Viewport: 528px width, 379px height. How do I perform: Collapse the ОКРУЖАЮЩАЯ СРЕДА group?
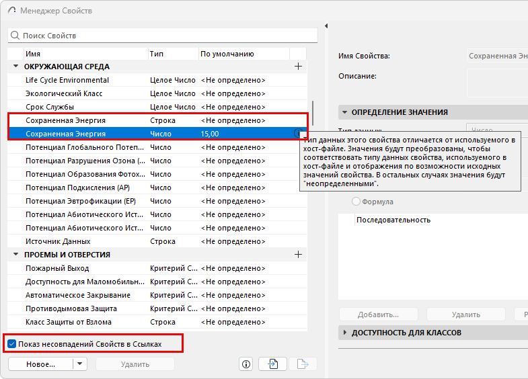[x=16, y=67]
